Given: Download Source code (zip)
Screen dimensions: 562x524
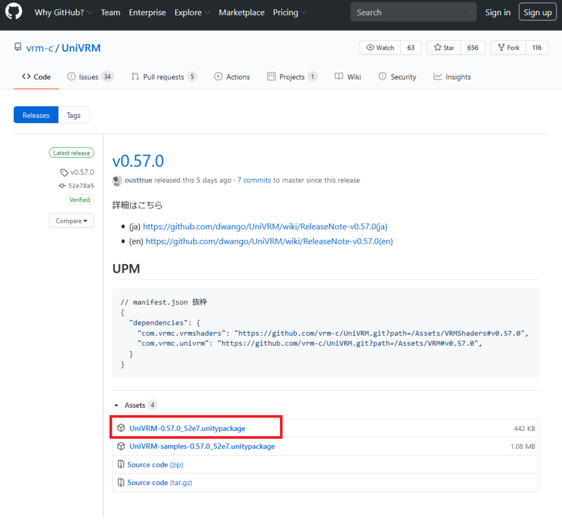Looking at the screenshot, I should (155, 465).
